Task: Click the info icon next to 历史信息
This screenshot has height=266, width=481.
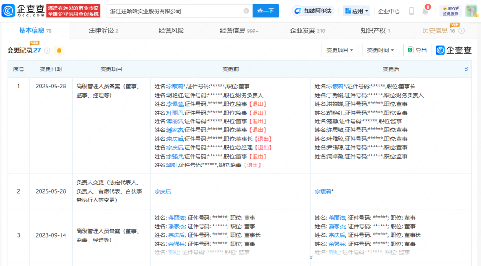Action: [461, 31]
